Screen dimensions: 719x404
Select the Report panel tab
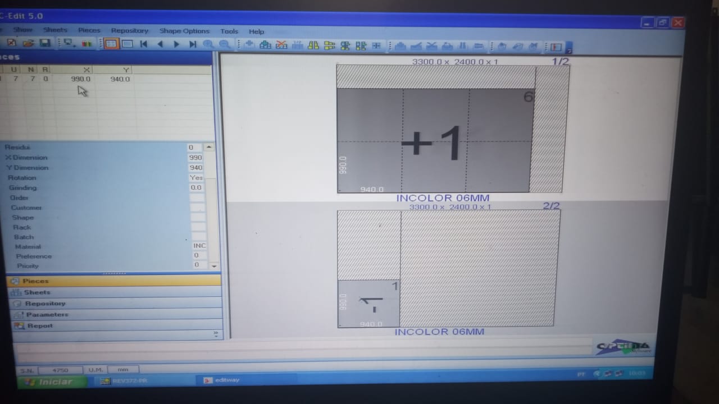click(117, 325)
